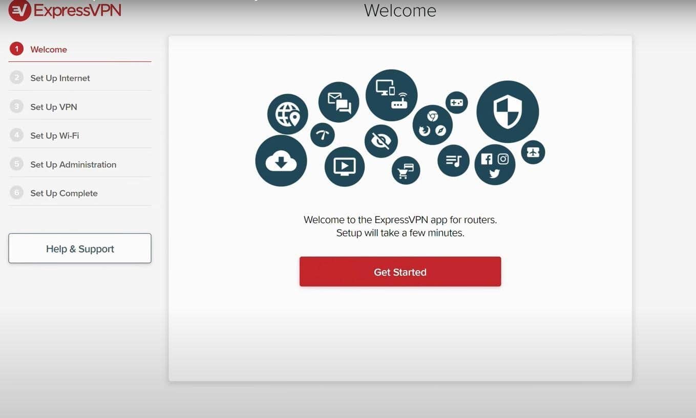The width and height of the screenshot is (696, 418).
Task: Click the airplane ticket icon
Action: tap(533, 152)
